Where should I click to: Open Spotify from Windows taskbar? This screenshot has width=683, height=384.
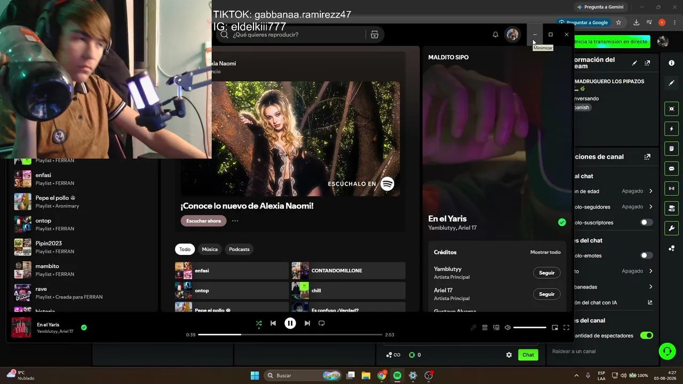click(397, 375)
